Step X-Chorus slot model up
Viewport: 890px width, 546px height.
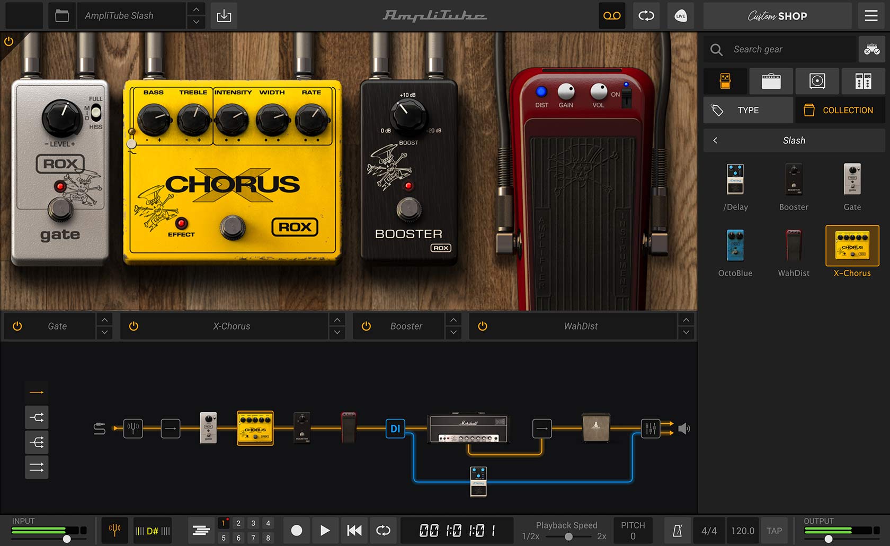337,320
